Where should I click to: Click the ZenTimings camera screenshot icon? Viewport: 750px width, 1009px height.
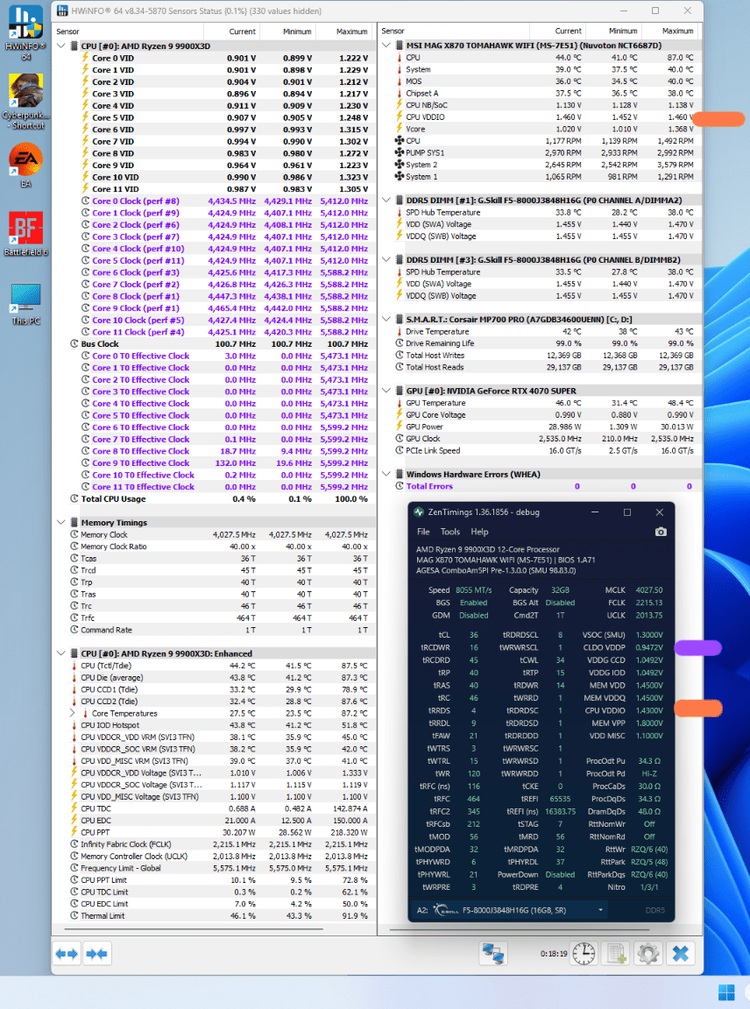pos(661,533)
